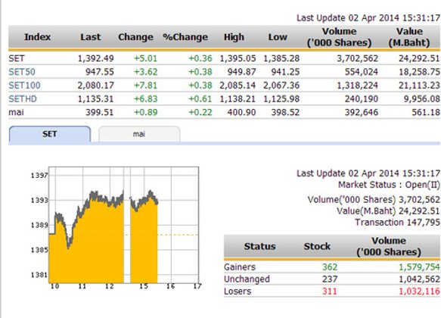441x318 pixels.
Task: Click the mai index row name
Action: point(17,112)
